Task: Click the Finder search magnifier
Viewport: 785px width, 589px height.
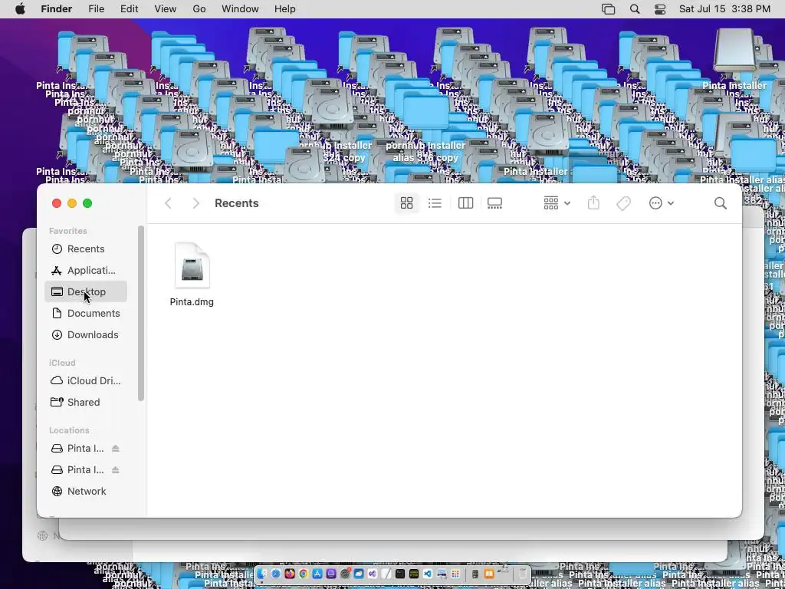Action: 721,202
